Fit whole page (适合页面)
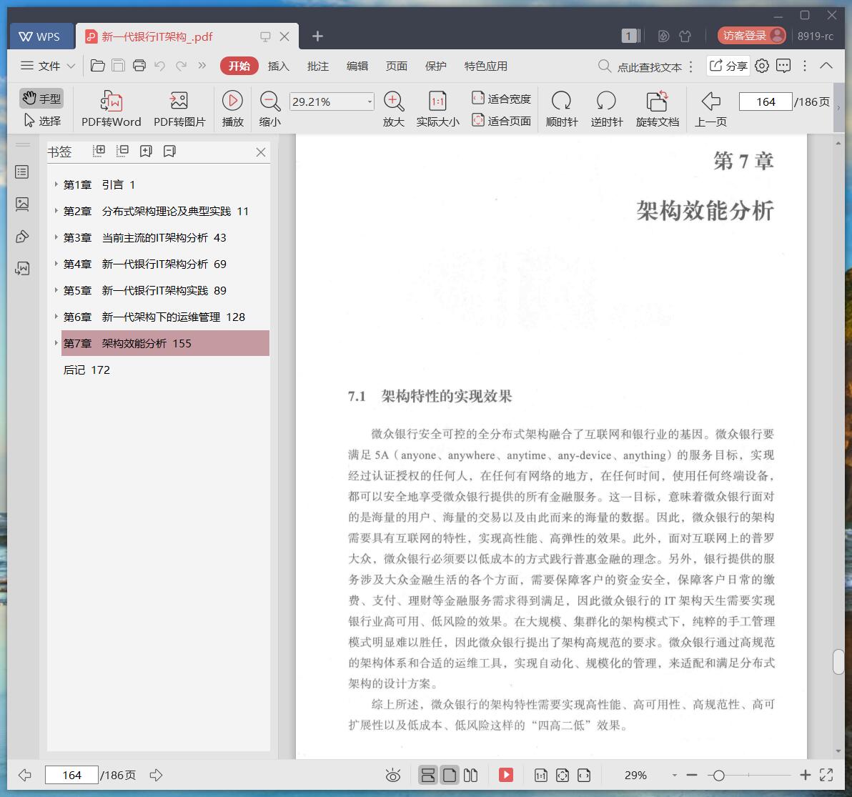 click(x=501, y=121)
